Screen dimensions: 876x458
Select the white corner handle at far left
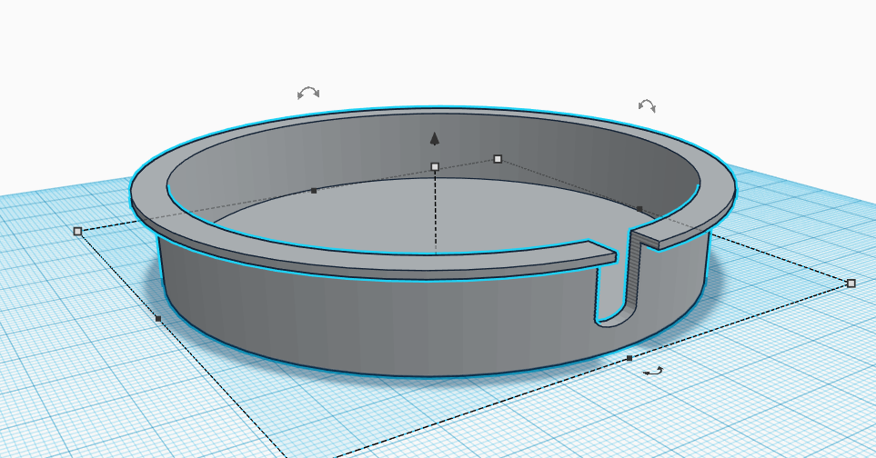click(77, 231)
